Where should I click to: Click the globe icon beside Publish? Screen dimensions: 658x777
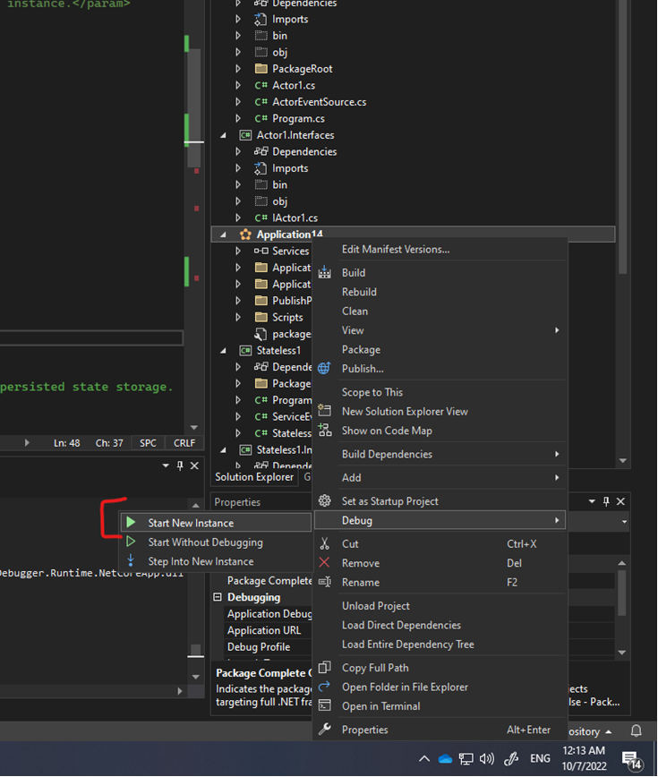324,368
